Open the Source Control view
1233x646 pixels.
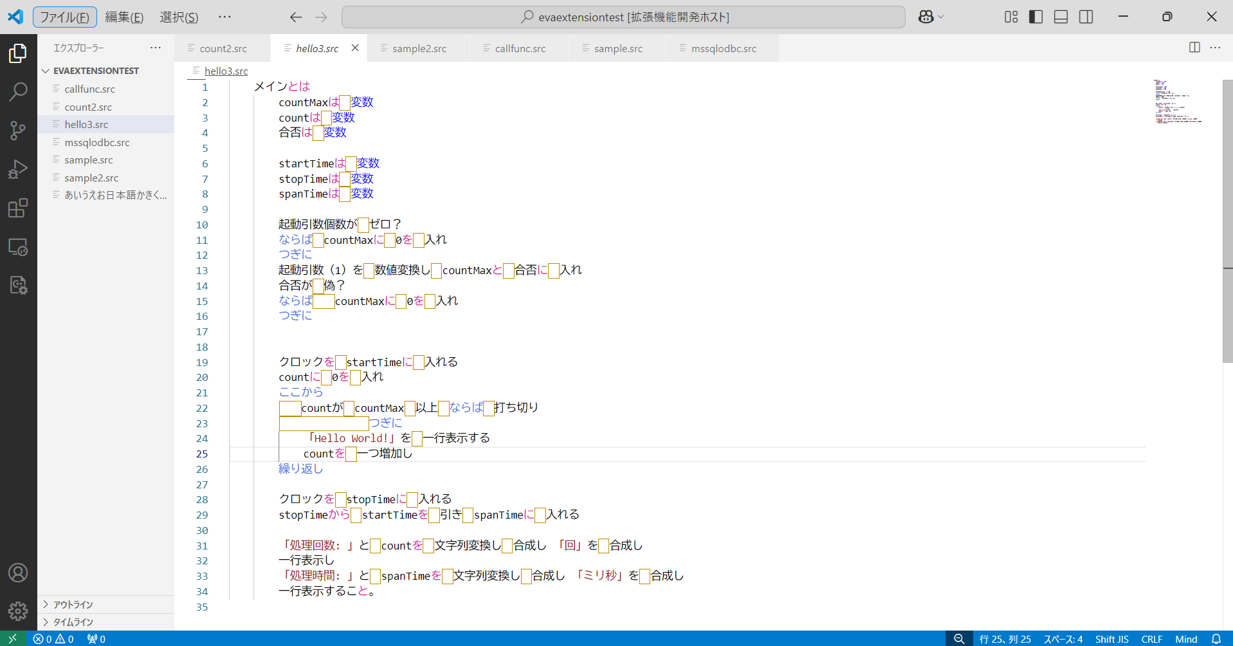[x=17, y=131]
